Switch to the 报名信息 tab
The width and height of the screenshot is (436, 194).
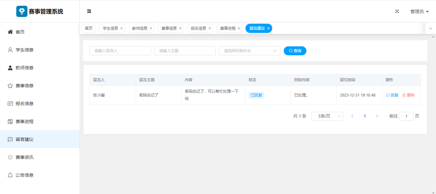pos(198,28)
